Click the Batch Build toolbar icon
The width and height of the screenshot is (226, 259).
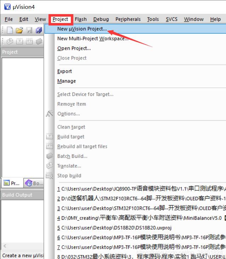tap(39, 41)
